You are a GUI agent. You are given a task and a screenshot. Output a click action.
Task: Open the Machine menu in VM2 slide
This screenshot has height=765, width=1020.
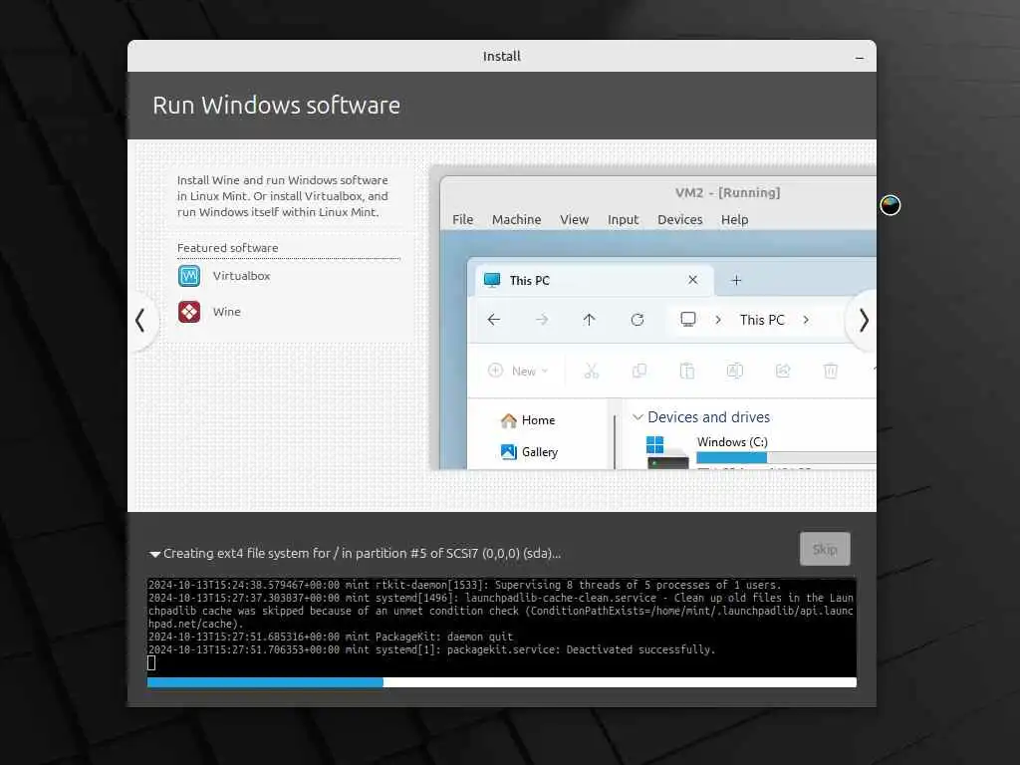click(517, 220)
